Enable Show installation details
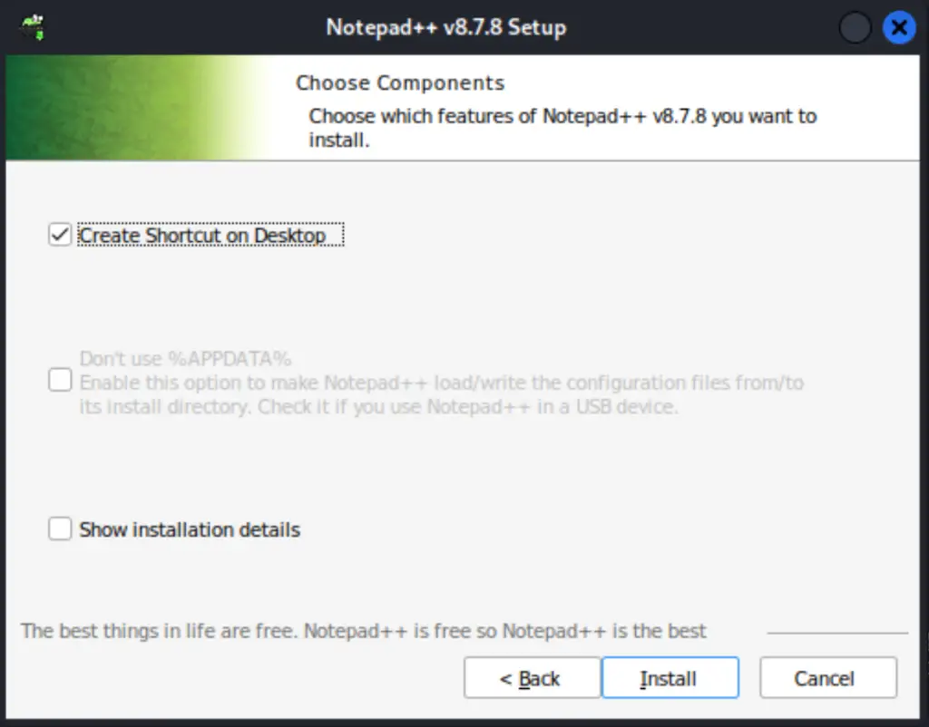 59,528
